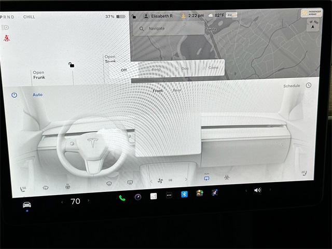Open the AQI air quality badge
The image size is (332, 249).
(231, 15)
